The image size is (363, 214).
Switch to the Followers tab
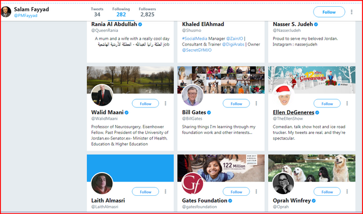click(x=147, y=12)
